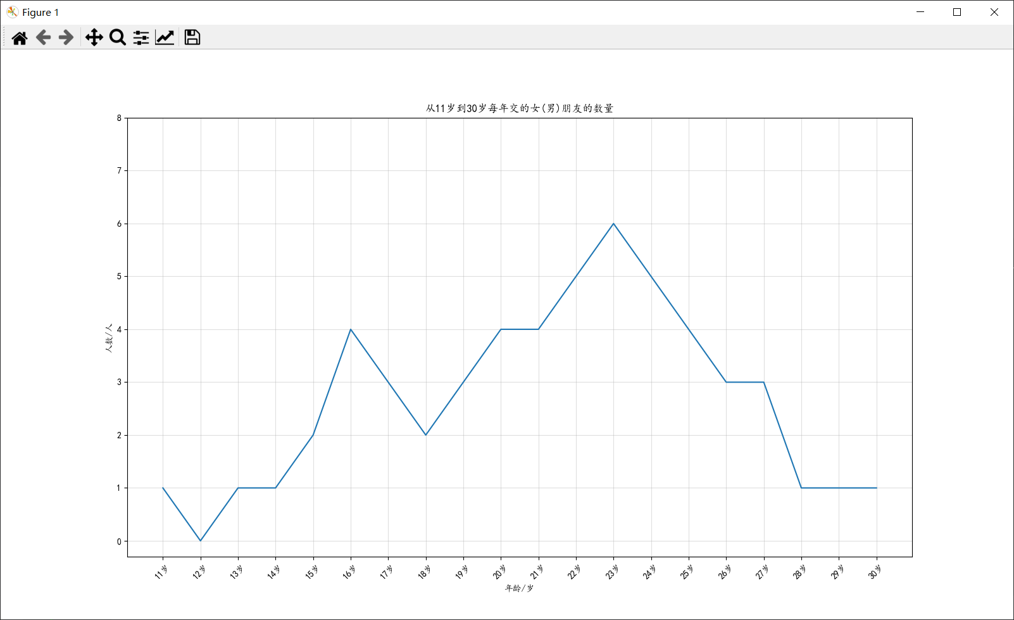Click the 13岁 tick label
The width and height of the screenshot is (1014, 620).
(237, 572)
